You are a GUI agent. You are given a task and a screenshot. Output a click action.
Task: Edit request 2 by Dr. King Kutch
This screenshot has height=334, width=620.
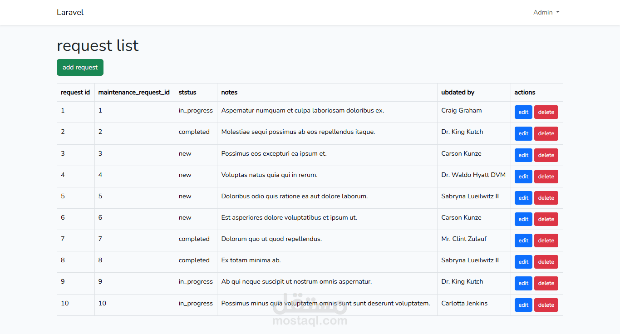523,133
